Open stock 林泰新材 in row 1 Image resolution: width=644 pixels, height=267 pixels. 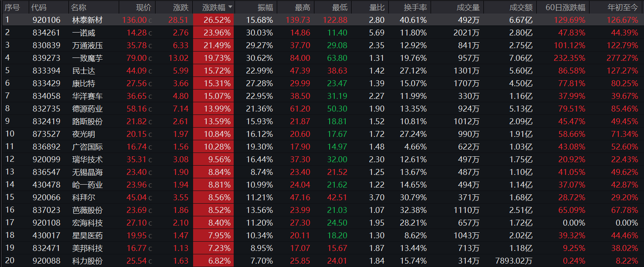(87, 20)
